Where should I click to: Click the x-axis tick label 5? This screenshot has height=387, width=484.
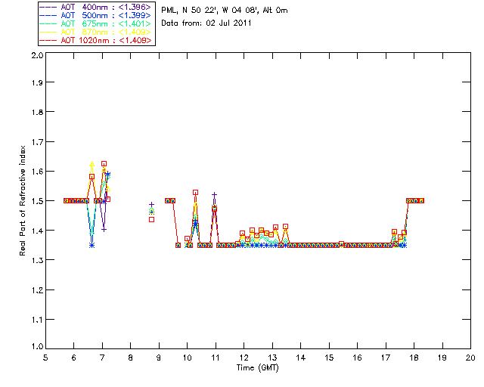(x=45, y=358)
